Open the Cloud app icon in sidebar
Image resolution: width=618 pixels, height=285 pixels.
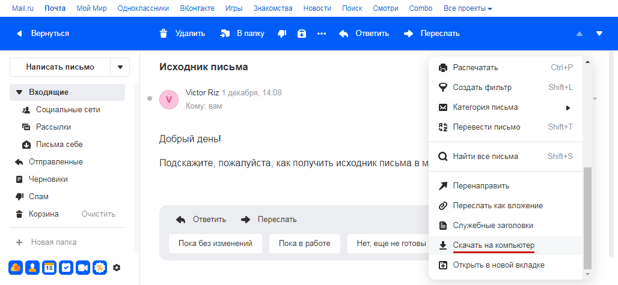[x=16, y=268]
